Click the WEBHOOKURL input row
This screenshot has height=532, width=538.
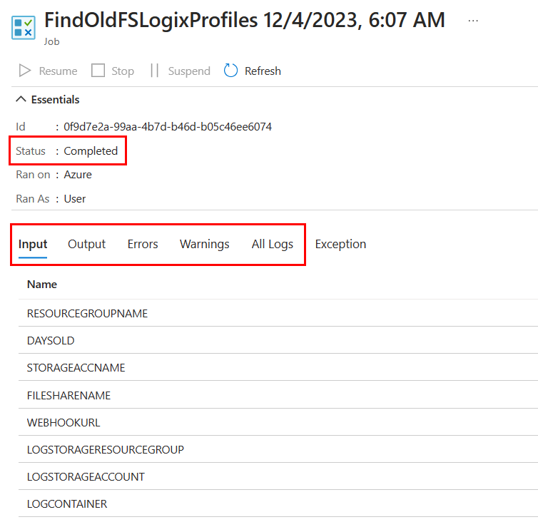64,422
